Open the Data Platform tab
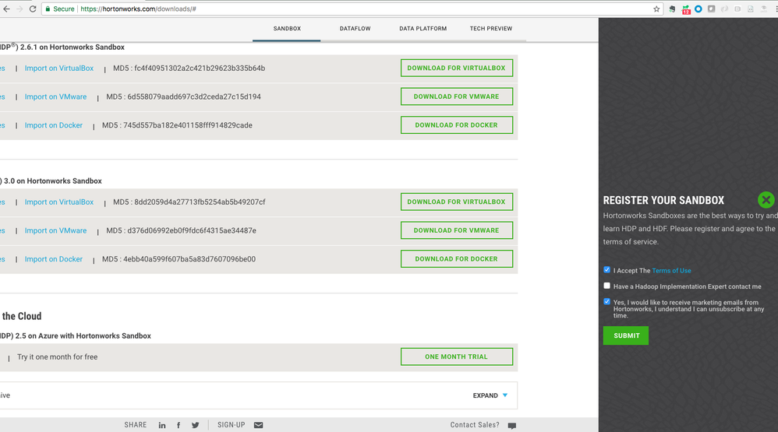The height and width of the screenshot is (432, 778). coord(423,29)
